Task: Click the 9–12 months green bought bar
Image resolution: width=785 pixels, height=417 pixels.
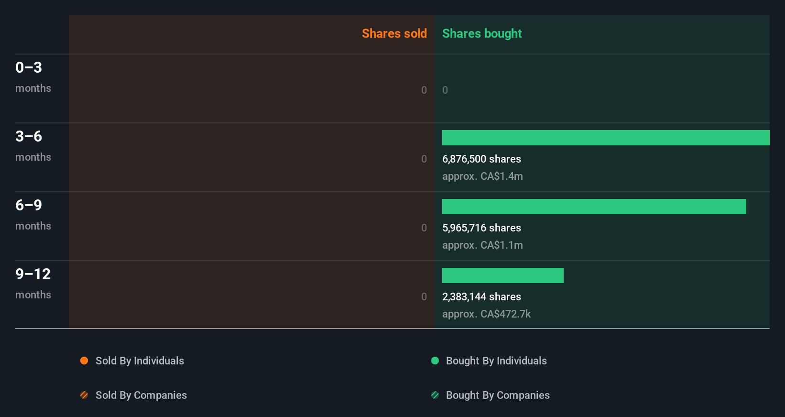Action: coord(503,275)
